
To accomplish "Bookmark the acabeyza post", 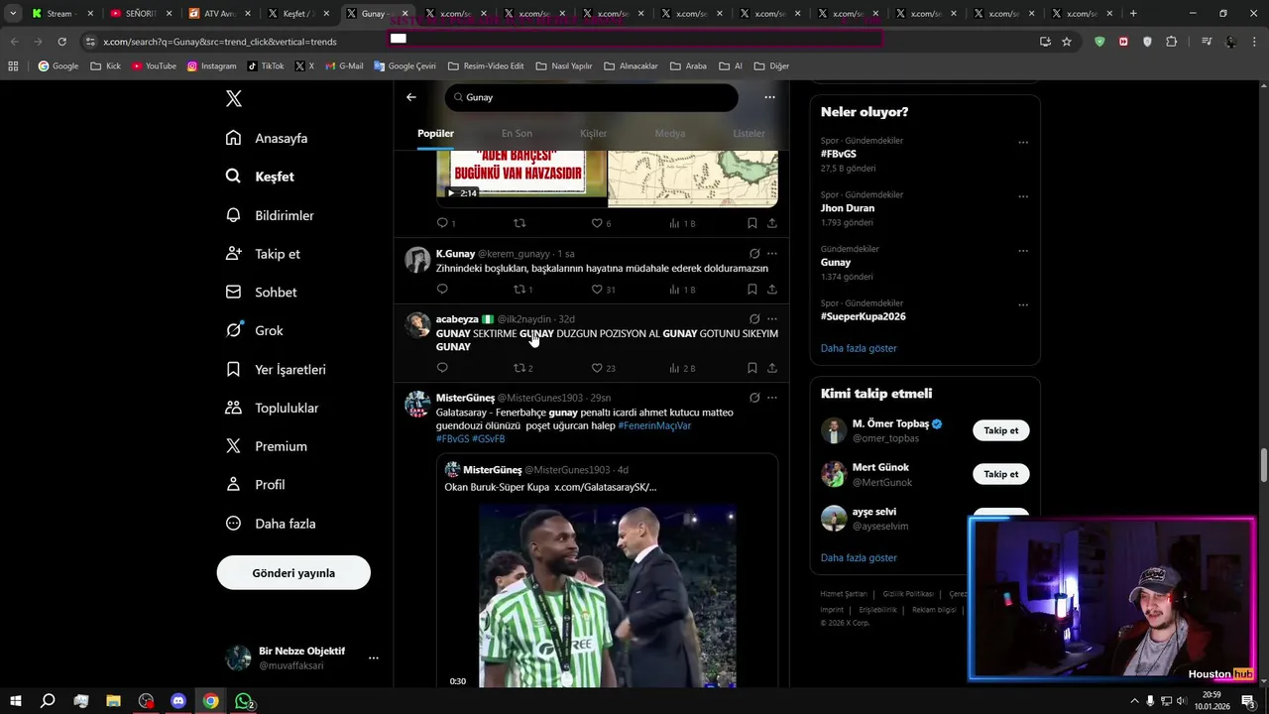I will [x=751, y=368].
